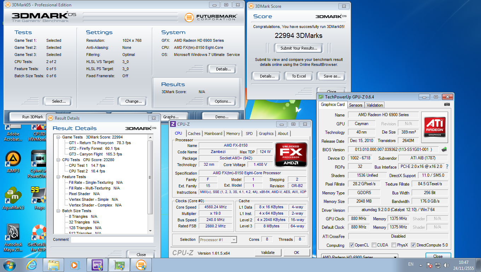Switch to CPU-Z via taskbar icon

[x=97, y=265]
